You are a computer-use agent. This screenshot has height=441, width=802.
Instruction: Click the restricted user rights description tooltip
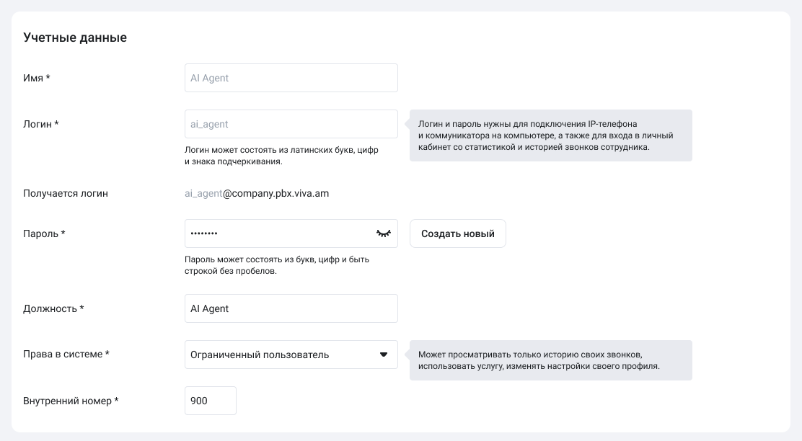click(x=551, y=360)
